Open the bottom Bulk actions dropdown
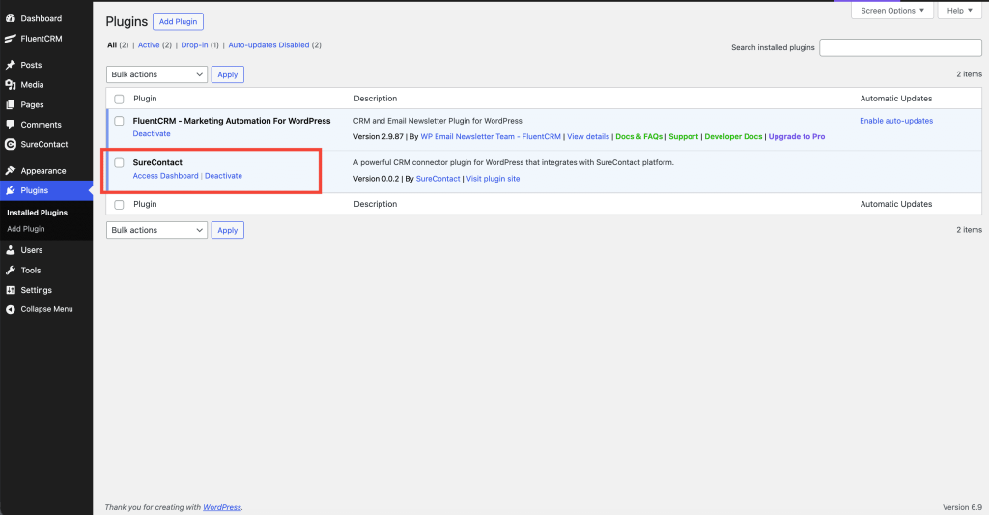The image size is (989, 515). coord(156,230)
